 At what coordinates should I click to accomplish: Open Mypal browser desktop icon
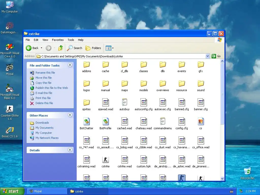10,69
